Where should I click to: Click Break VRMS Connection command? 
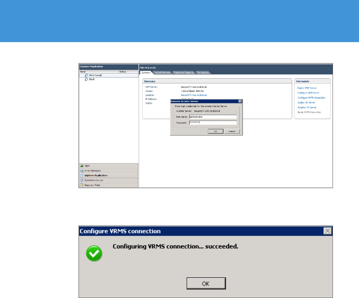[309, 112]
